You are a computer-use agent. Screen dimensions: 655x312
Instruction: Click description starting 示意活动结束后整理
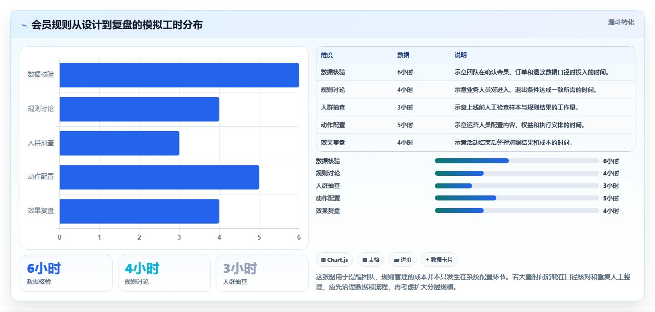(x=513, y=143)
